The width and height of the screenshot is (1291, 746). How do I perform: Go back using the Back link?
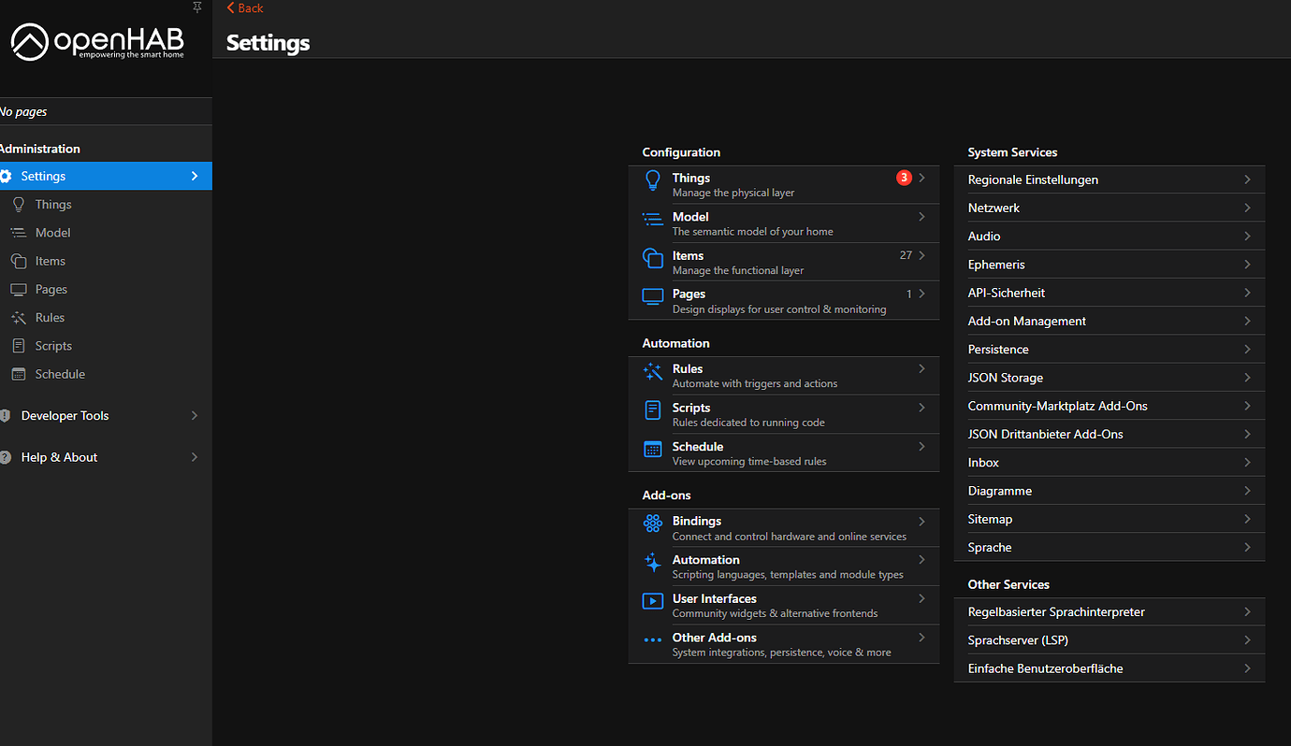tap(245, 8)
